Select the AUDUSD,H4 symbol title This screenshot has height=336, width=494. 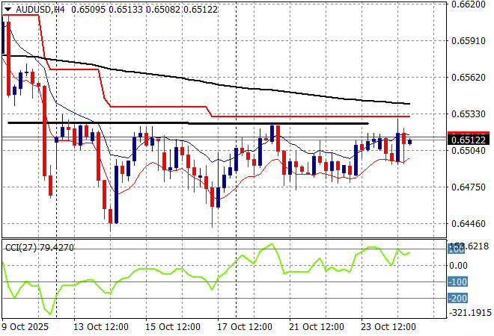click(x=40, y=10)
